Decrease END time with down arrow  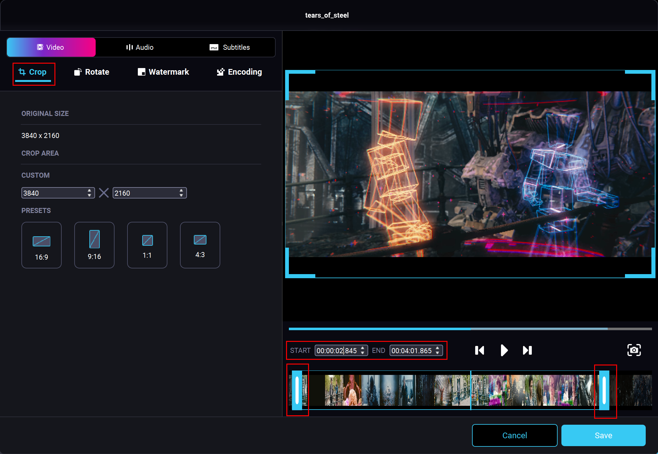point(437,353)
